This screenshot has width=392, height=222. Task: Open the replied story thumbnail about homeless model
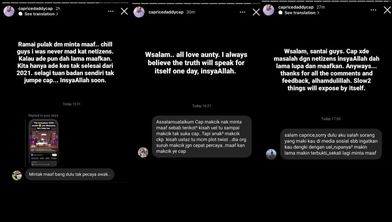(x=43, y=143)
